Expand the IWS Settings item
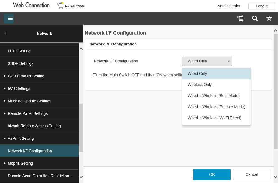Viewport: 278px width, 183px height. (19, 88)
